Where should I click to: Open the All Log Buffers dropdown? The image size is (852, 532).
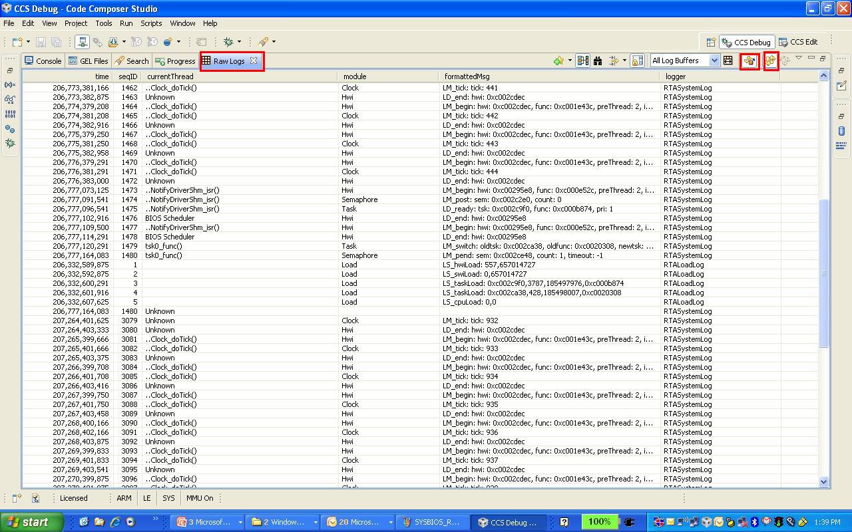pyautogui.click(x=714, y=61)
